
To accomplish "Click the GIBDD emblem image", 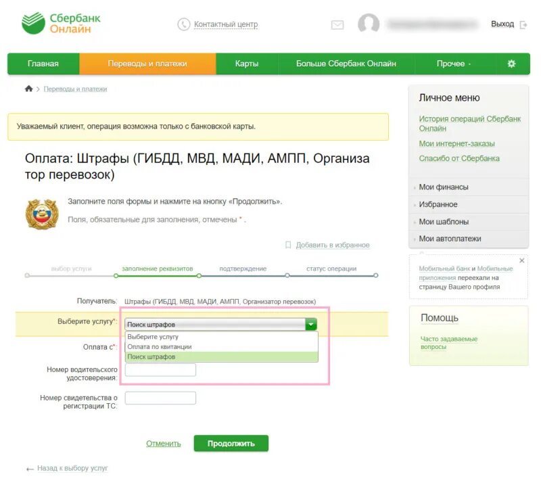I will click(42, 214).
